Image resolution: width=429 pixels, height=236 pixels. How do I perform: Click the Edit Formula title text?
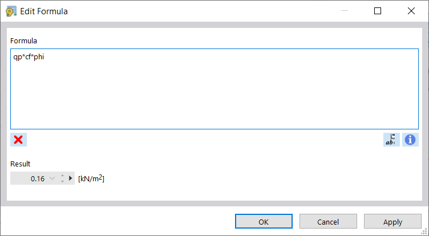point(44,11)
